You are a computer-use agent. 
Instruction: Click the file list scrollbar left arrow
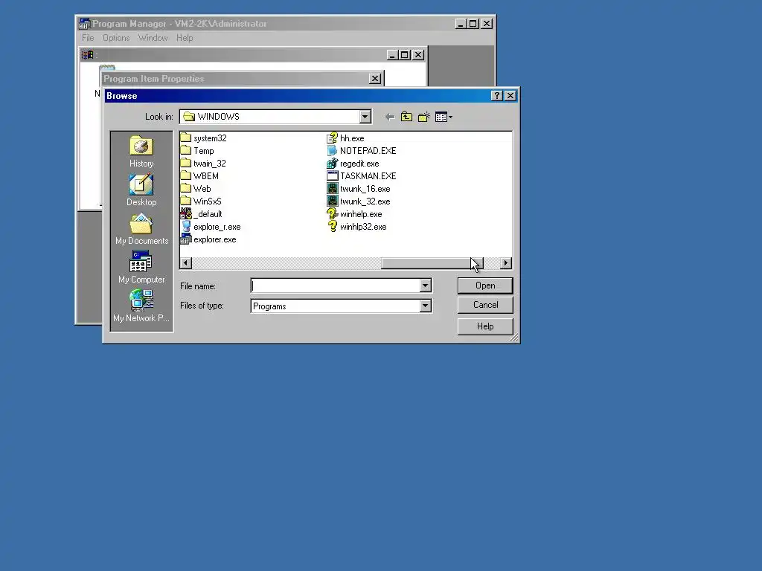tap(185, 263)
